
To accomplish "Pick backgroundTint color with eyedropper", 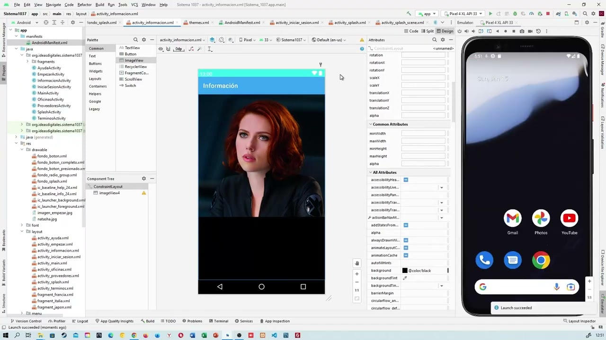I will point(405,278).
